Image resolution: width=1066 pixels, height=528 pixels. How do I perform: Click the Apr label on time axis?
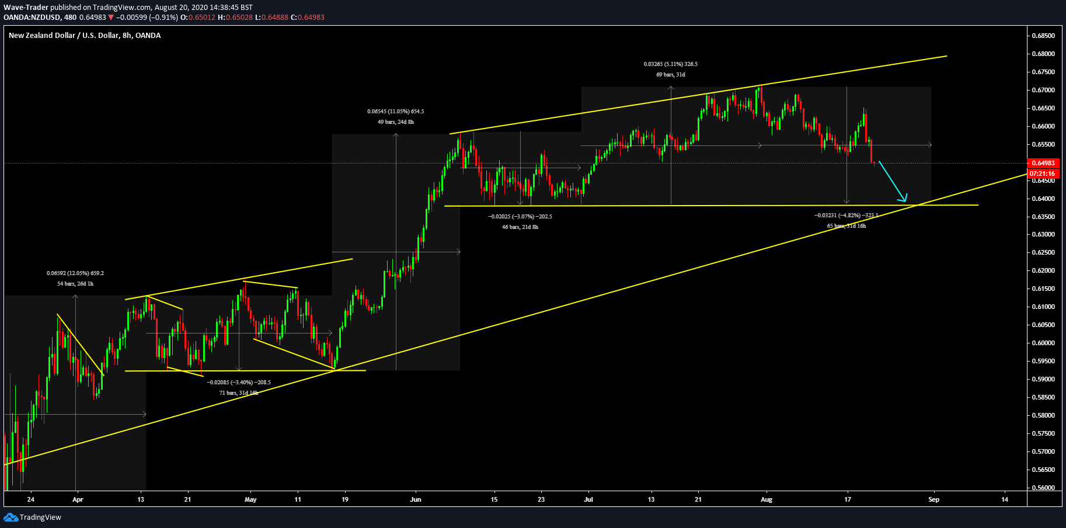point(78,499)
